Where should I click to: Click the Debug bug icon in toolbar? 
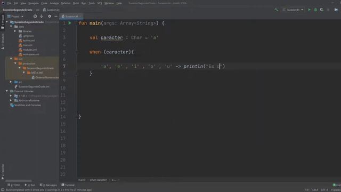click(315, 10)
